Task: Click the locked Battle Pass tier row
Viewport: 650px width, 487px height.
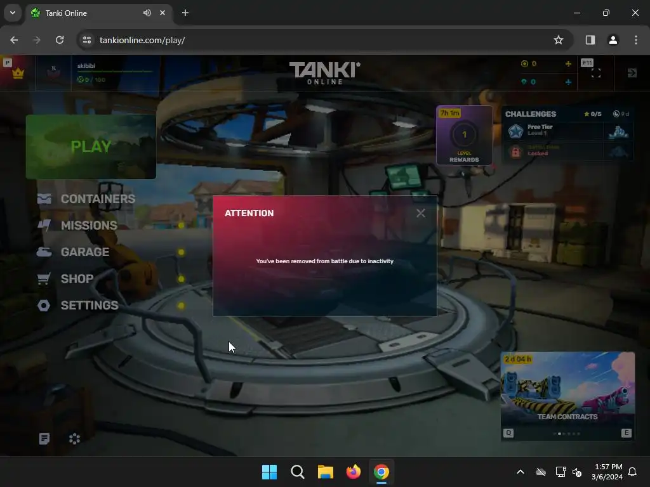Action: coord(567,151)
